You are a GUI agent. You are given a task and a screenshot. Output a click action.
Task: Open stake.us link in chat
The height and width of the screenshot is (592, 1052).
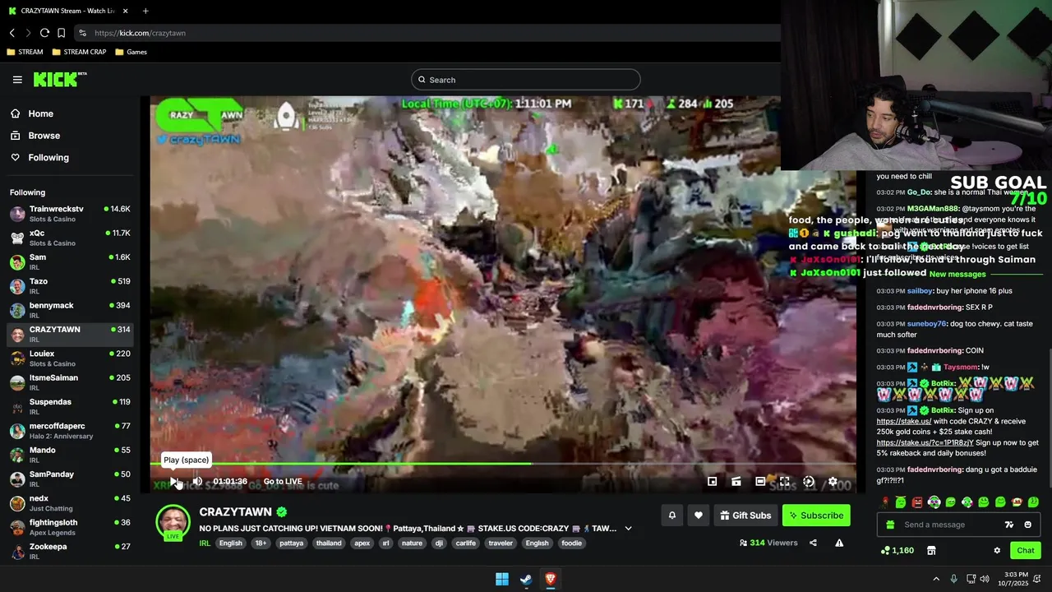(903, 421)
